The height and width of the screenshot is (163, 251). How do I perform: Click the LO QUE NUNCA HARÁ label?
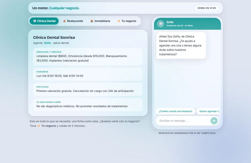48,102
